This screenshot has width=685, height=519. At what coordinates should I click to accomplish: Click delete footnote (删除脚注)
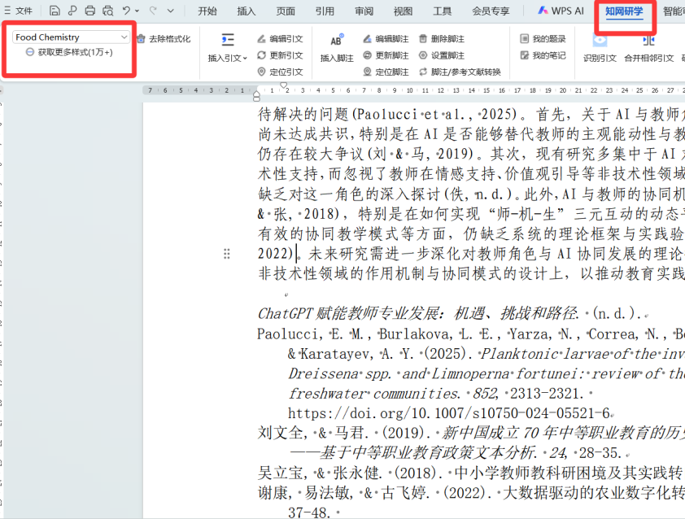coord(442,38)
